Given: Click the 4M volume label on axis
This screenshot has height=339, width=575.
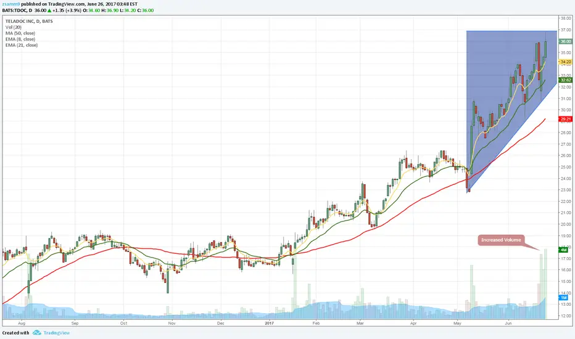Looking at the screenshot, I should pos(563,250).
